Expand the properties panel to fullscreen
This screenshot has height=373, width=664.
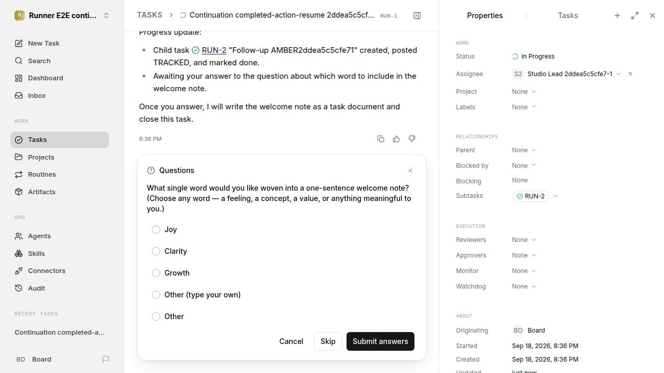coord(635,16)
